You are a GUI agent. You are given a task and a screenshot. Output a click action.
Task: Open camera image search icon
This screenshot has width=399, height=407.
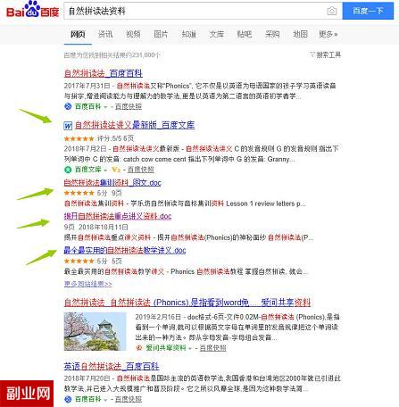coord(332,12)
